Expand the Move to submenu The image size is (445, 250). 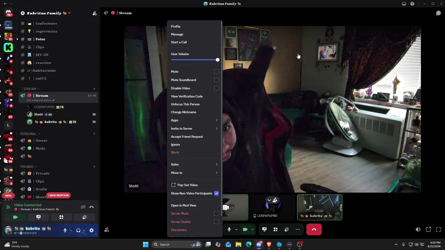click(x=195, y=173)
